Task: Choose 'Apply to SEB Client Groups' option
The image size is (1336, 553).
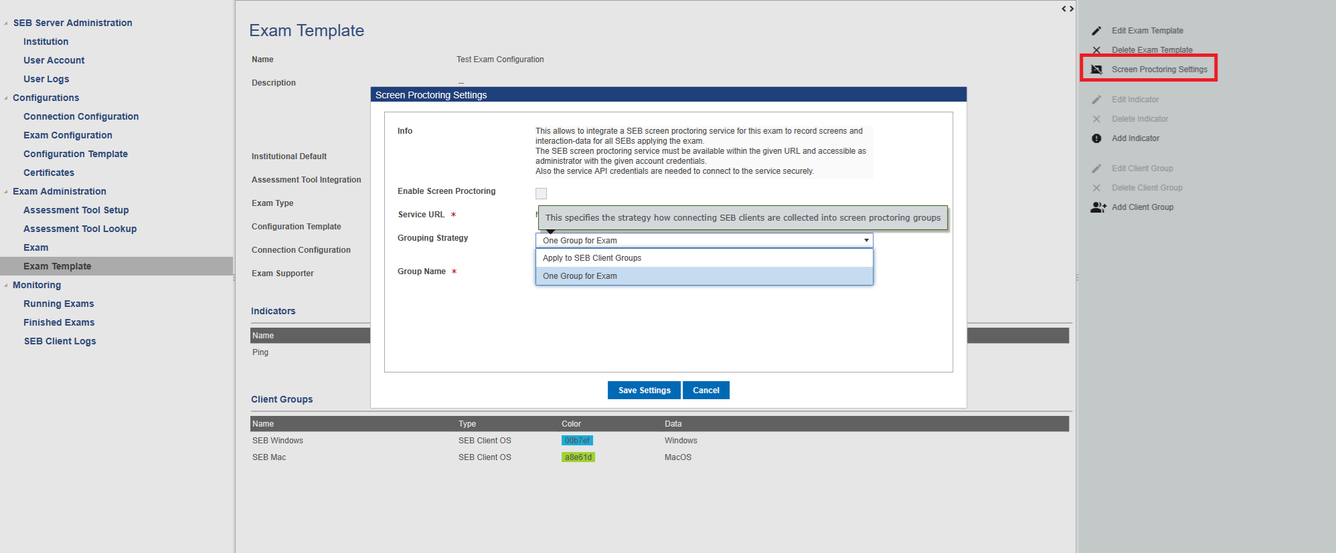Action: pos(704,258)
